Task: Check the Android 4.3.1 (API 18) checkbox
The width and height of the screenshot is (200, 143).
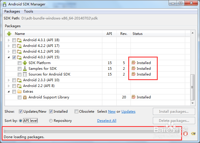Action: tap(14, 40)
